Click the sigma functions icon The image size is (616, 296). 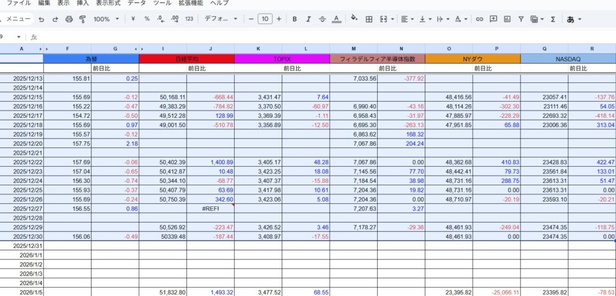pos(552,19)
